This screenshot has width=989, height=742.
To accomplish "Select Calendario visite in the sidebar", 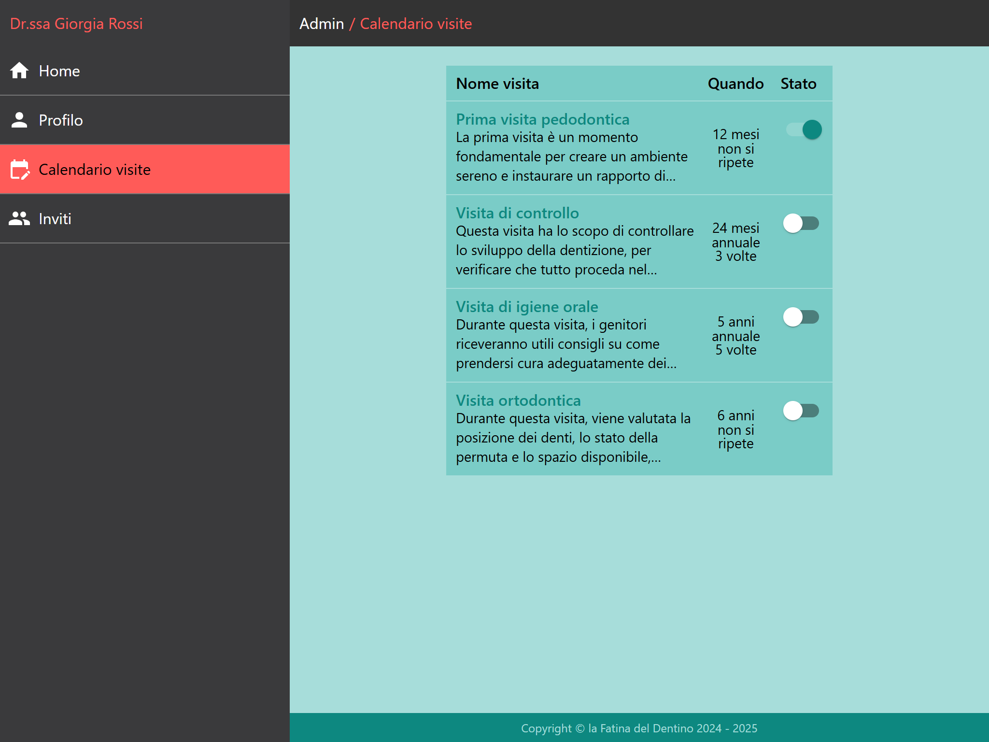I will [x=95, y=170].
